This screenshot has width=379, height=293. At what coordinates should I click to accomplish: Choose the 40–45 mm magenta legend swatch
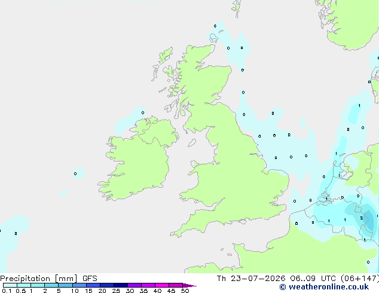pyautogui.click(x=162, y=285)
